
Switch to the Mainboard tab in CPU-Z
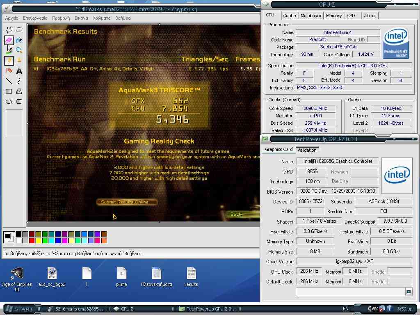pyautogui.click(x=311, y=16)
